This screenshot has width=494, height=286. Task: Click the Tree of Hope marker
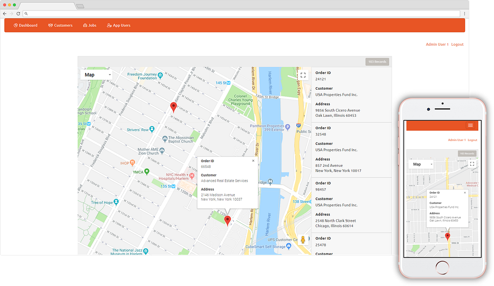pyautogui.click(x=116, y=202)
